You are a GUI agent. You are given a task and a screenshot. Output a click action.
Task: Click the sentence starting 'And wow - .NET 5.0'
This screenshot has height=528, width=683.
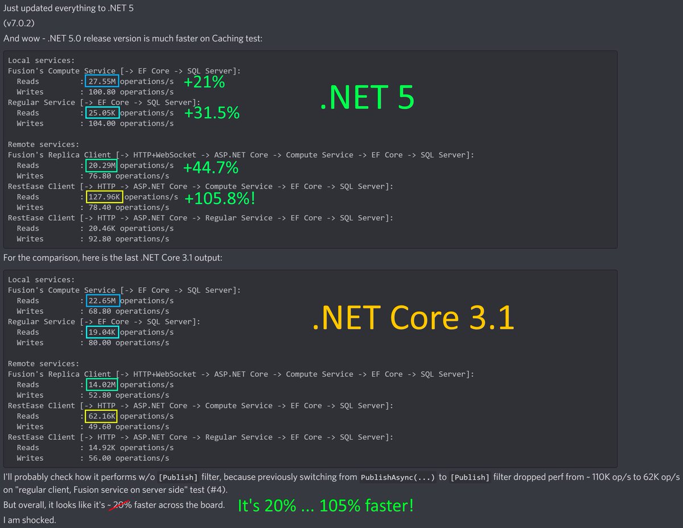pos(133,39)
